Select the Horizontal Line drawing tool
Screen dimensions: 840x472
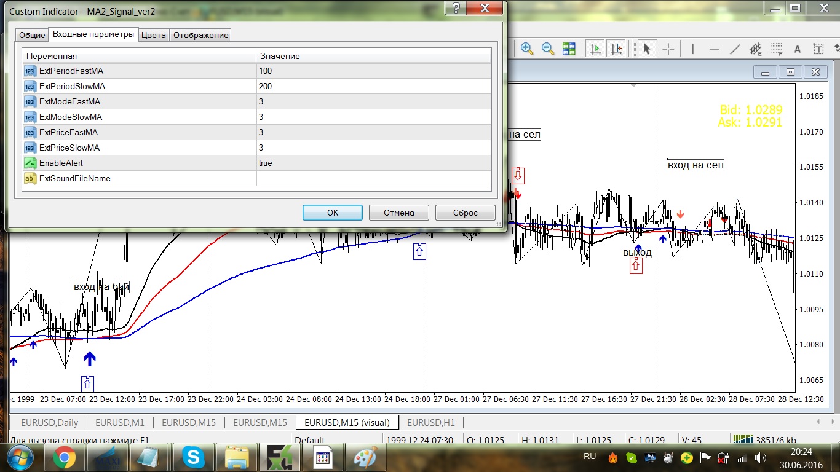[714, 49]
